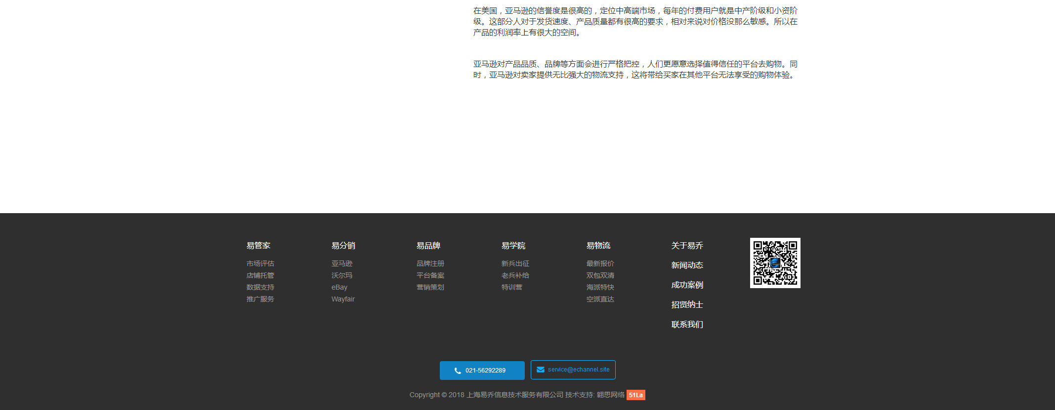The height and width of the screenshot is (410, 1055).
Task: Select the 海派特快 link
Action: [x=600, y=288]
